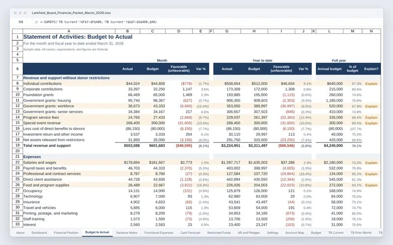Click the Annual budget column heading
Viewport: 393px width, 245px height.
[329, 69]
